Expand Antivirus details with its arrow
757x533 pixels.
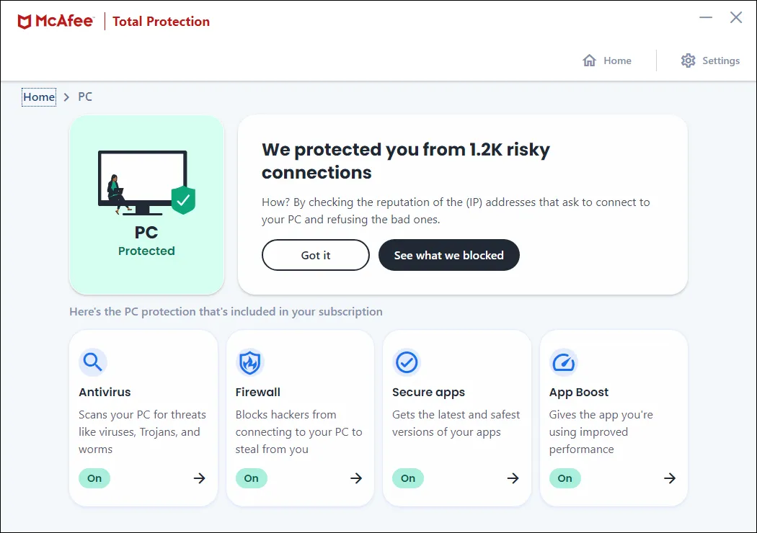(200, 478)
